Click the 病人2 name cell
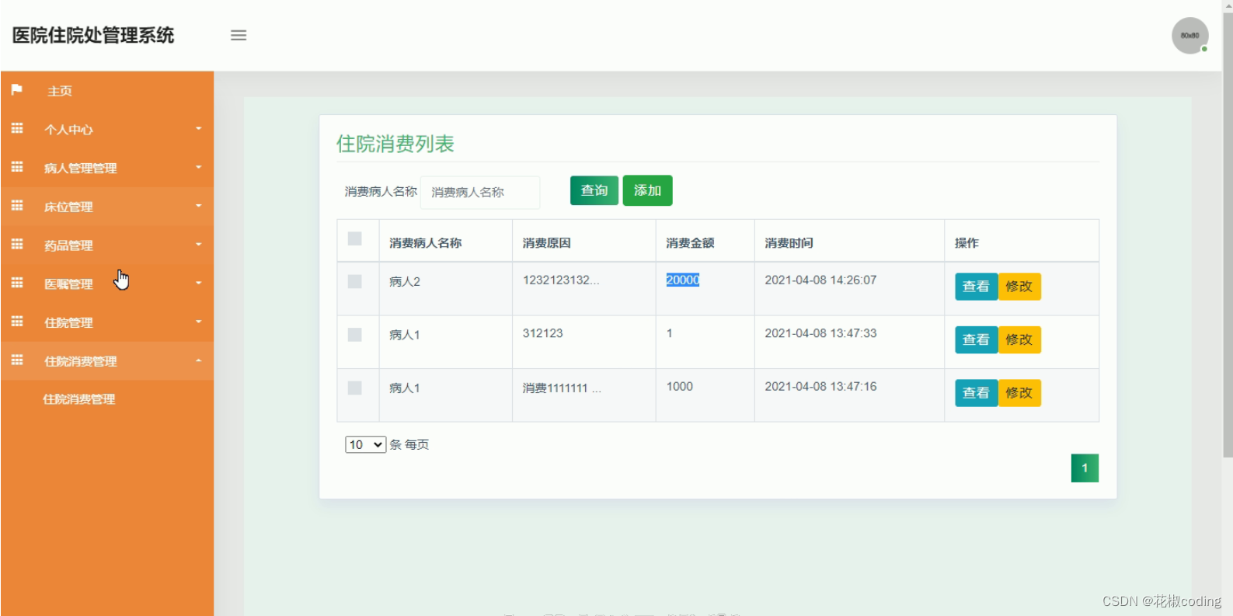The image size is (1233, 616). click(404, 281)
